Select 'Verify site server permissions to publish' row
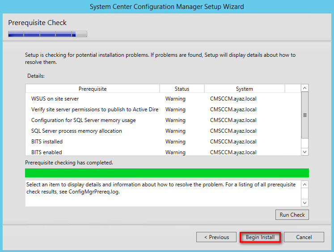This screenshot has height=252, width=334. click(163, 109)
